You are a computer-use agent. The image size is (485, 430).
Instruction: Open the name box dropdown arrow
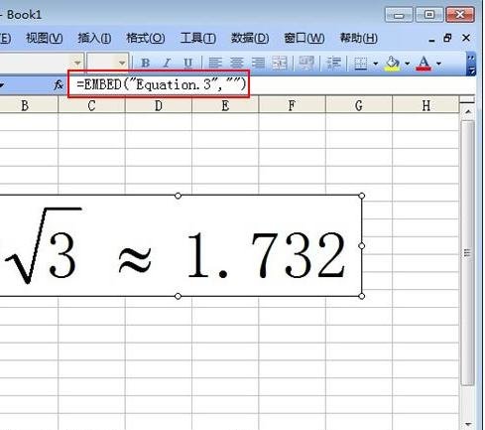2,85
